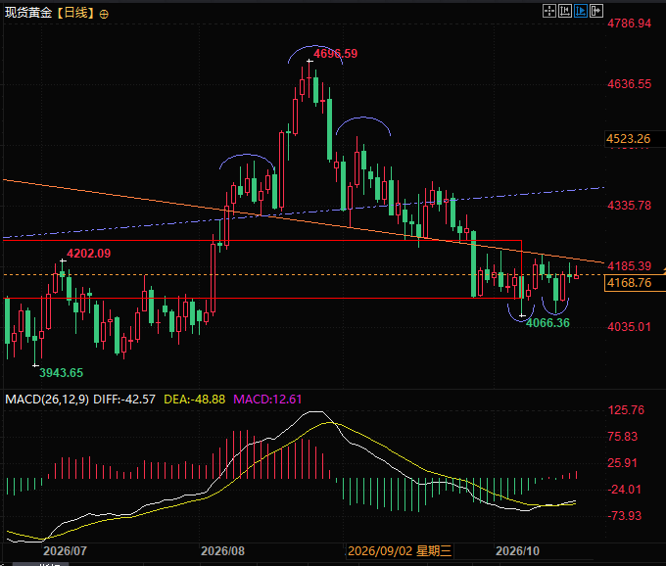Click the 4066.36 low price annotation
Viewport: 666px width, 566px height.
point(547,323)
